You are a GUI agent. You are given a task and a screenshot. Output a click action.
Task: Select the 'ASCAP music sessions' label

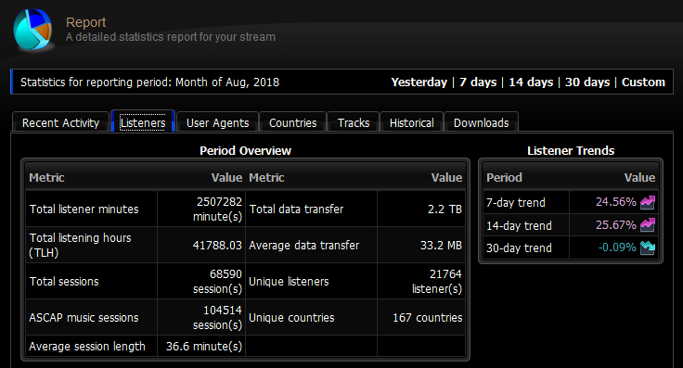click(84, 318)
